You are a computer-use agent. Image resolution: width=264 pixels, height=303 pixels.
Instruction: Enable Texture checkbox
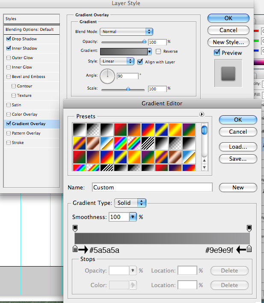click(x=14, y=96)
